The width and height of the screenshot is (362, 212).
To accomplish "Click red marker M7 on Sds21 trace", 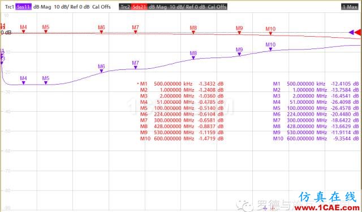I will coord(136,32).
